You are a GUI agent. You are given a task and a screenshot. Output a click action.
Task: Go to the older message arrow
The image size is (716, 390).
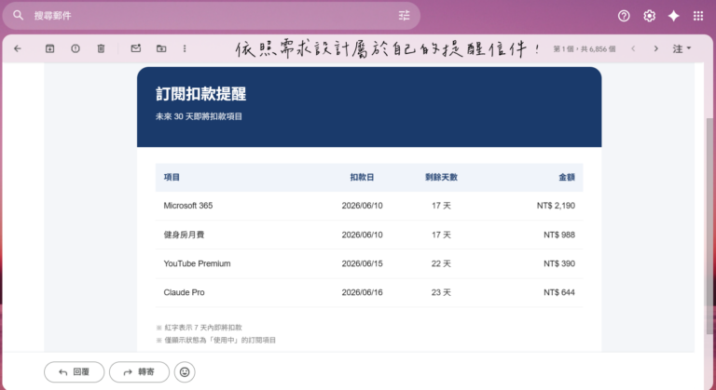tap(655, 48)
